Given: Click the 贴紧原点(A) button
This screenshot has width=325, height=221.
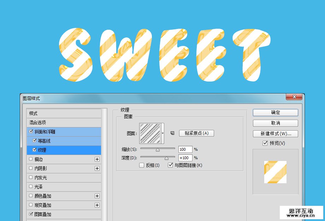Looking at the screenshot, I should click(196, 133).
